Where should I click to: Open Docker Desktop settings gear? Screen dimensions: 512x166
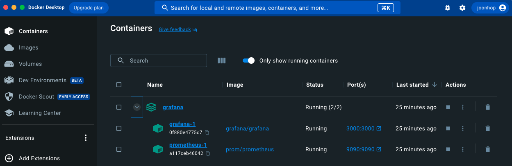tap(462, 8)
